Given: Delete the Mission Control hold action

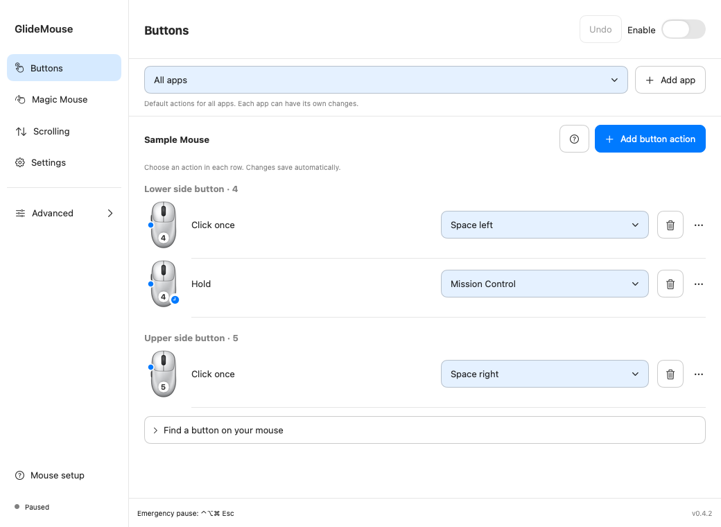Looking at the screenshot, I should pos(670,284).
